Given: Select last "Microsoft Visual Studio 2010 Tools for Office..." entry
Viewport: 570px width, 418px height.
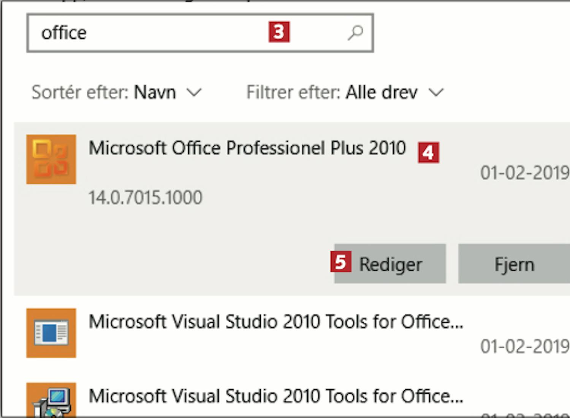Looking at the screenshot, I should pyautogui.click(x=276, y=396).
